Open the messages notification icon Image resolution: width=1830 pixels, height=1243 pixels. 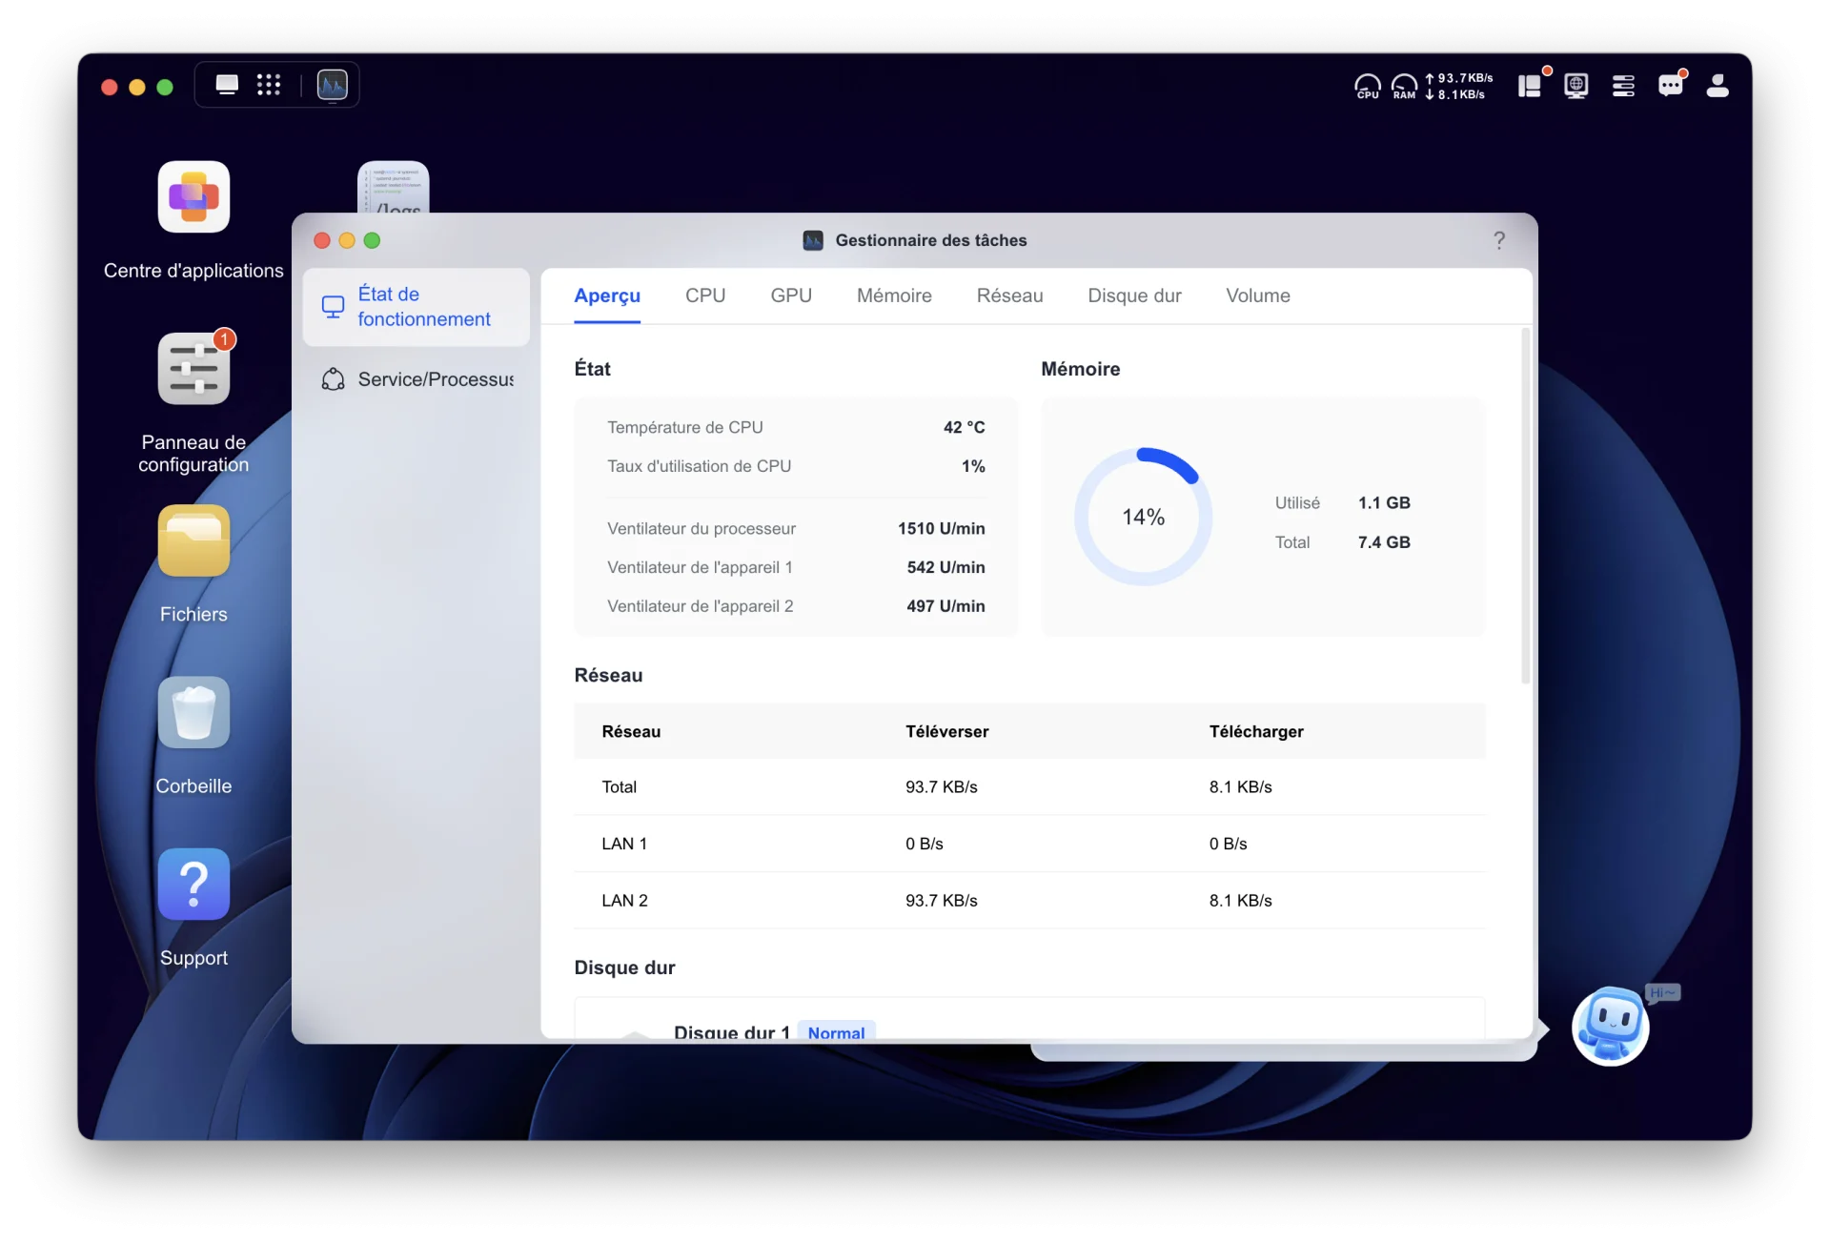point(1671,86)
